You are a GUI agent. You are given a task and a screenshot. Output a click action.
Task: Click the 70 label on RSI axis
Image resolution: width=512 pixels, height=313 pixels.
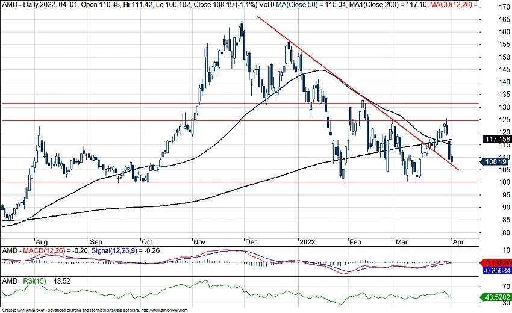pos(507,287)
